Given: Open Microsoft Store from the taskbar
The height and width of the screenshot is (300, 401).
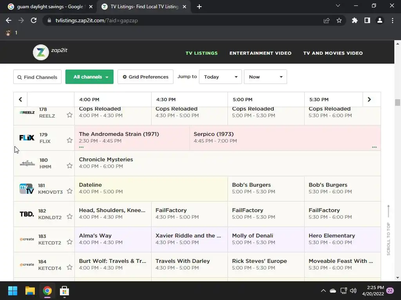Looking at the screenshot, I should tap(65, 291).
